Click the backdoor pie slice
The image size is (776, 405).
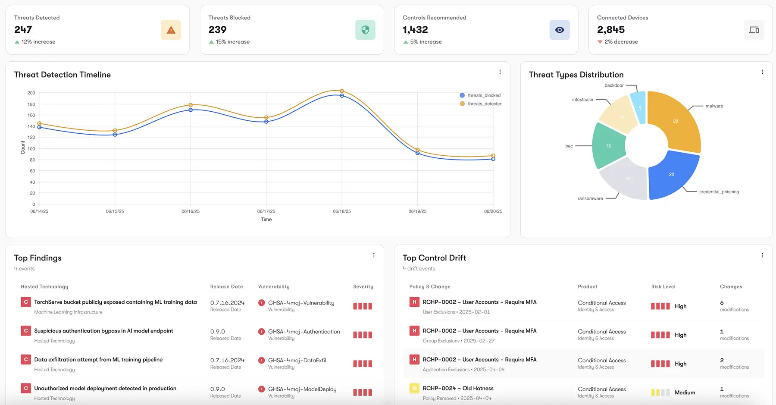tap(640, 108)
